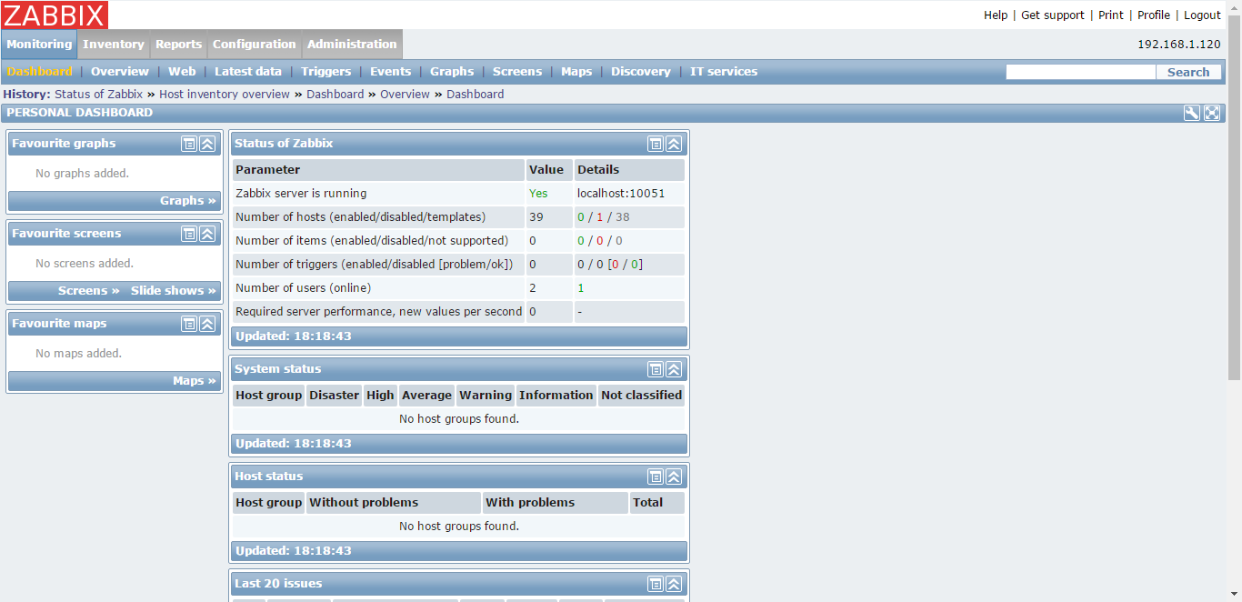Click 'No host groups found.' in System status
Screen dimensions: 1242x602
[459, 419]
